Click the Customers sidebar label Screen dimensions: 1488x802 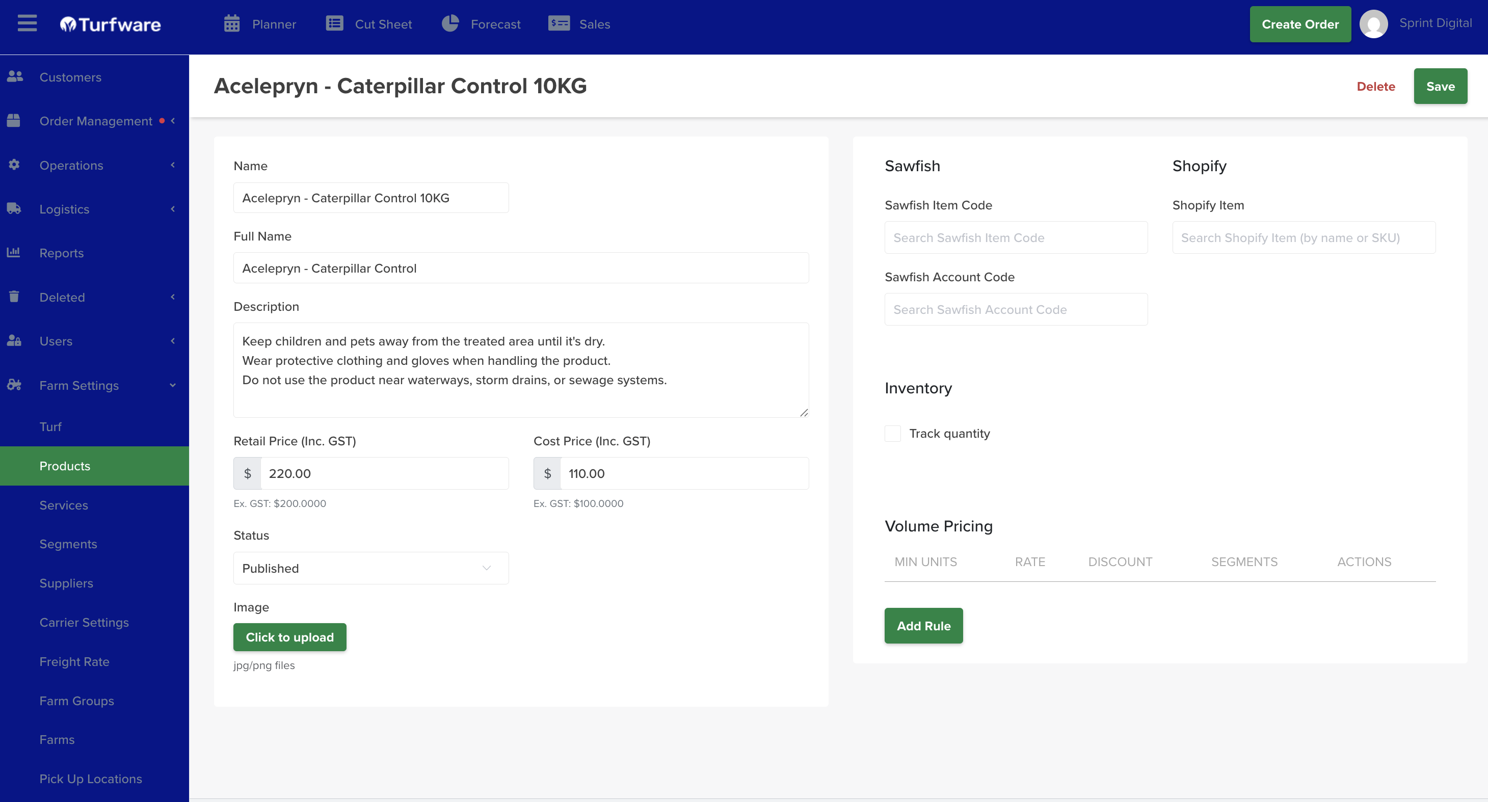[x=70, y=77]
